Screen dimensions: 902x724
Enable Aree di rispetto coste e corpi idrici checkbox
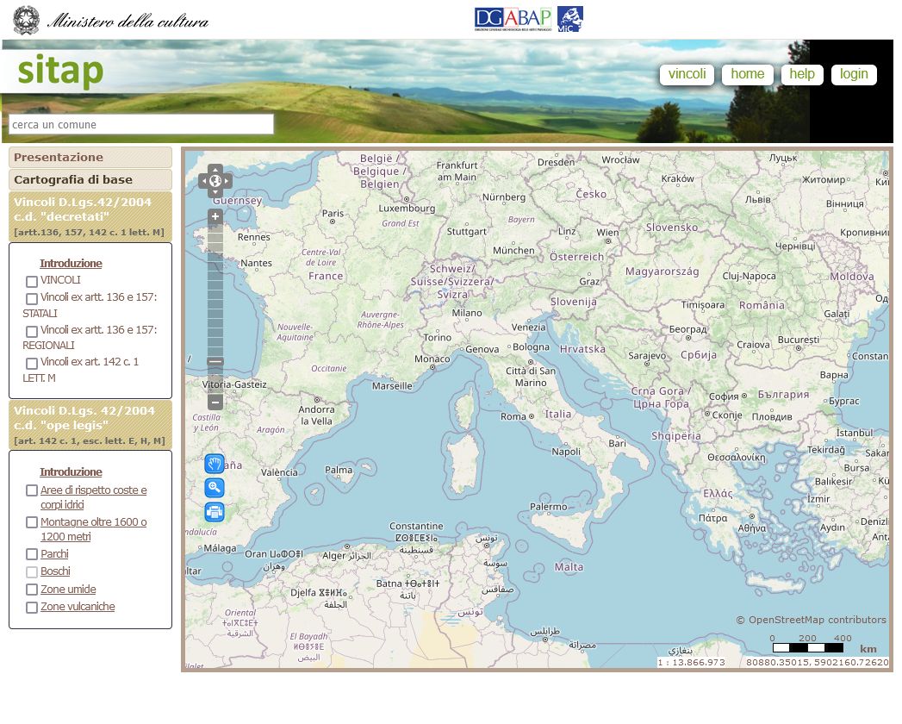pos(32,490)
